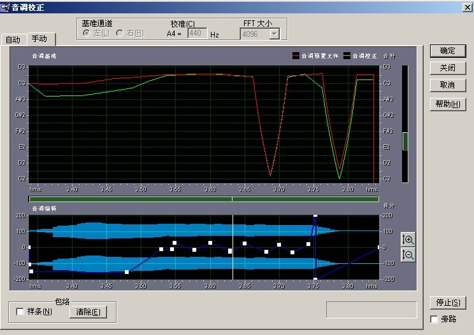Clear envelope with 清除(E) button
This screenshot has height=335, width=474.
(88, 311)
